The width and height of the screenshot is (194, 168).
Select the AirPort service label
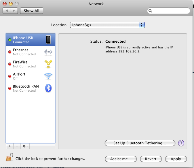pyautogui.click(x=19, y=74)
